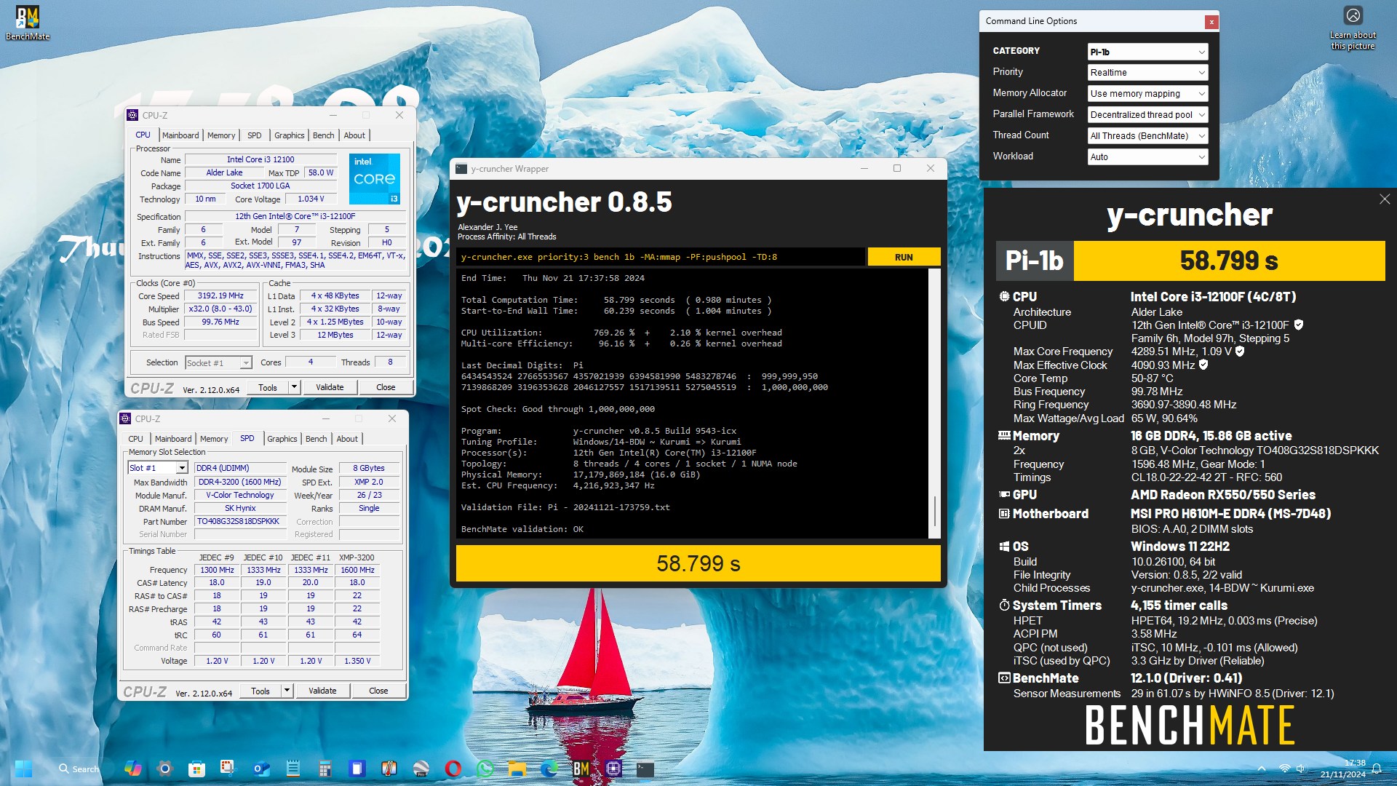Open the About tab in upper CPU-Z

click(x=354, y=135)
